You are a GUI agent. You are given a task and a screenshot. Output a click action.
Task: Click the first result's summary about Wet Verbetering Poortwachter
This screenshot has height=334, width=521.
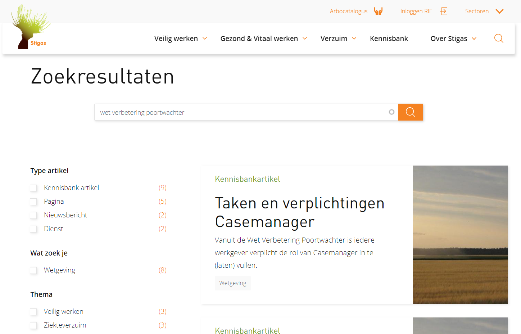coord(295,253)
